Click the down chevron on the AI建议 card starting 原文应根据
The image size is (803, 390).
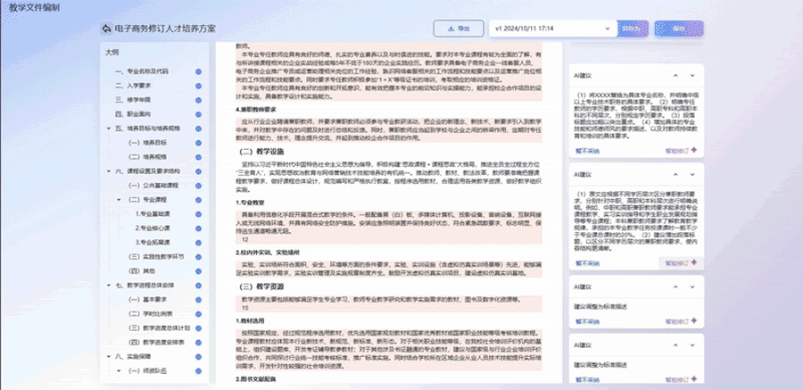pyautogui.click(x=691, y=175)
